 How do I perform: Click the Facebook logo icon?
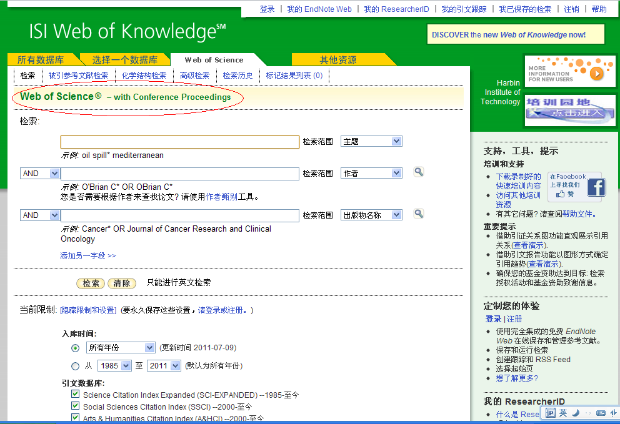tap(596, 187)
